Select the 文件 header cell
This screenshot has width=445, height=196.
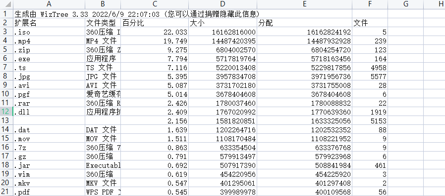[x=370, y=23]
